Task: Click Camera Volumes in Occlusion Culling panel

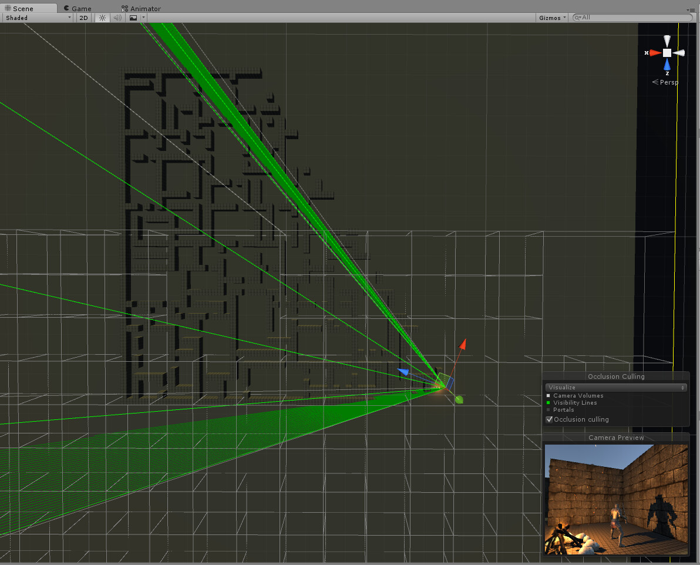Action: pyautogui.click(x=578, y=396)
